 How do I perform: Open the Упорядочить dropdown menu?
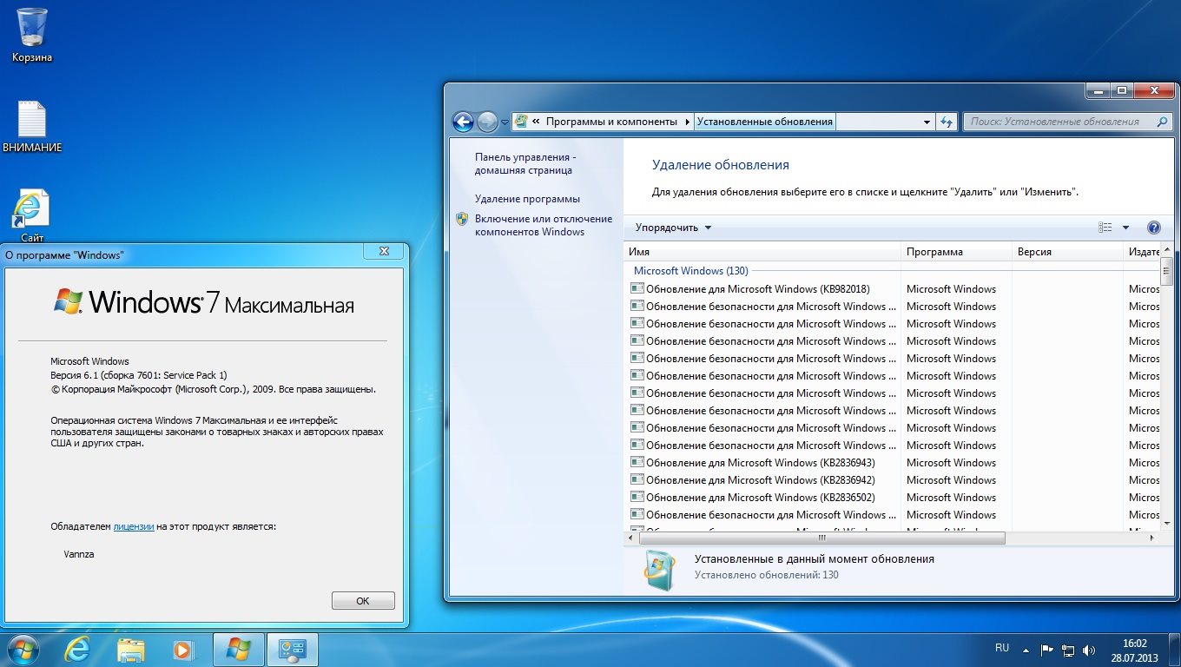(x=673, y=228)
